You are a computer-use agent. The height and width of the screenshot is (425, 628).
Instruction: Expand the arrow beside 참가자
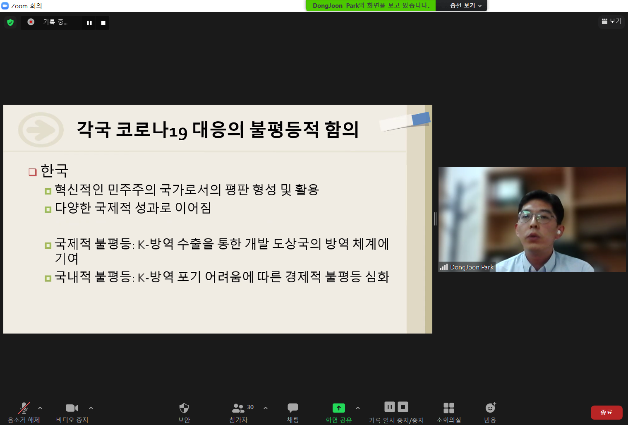(266, 408)
